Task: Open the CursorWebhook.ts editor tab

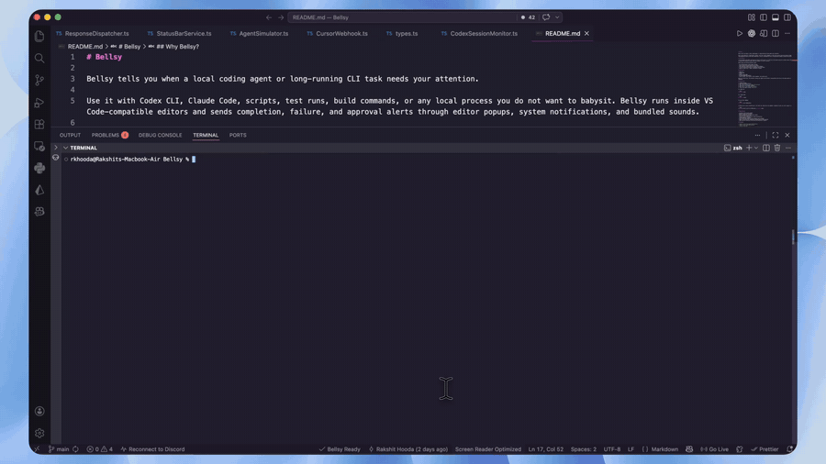Action: pos(337,33)
